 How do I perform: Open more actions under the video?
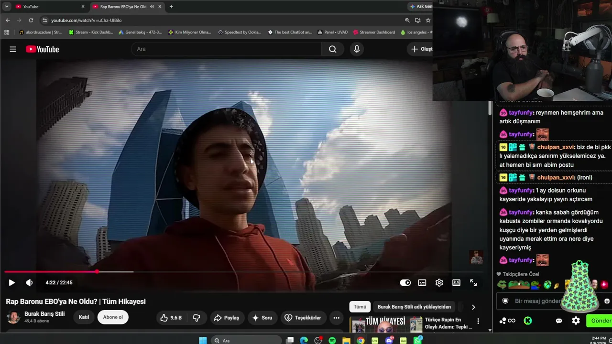click(337, 318)
